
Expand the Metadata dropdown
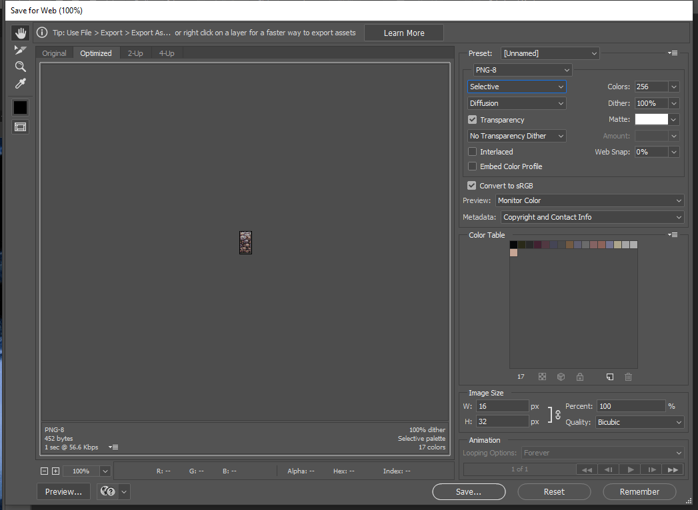593,217
